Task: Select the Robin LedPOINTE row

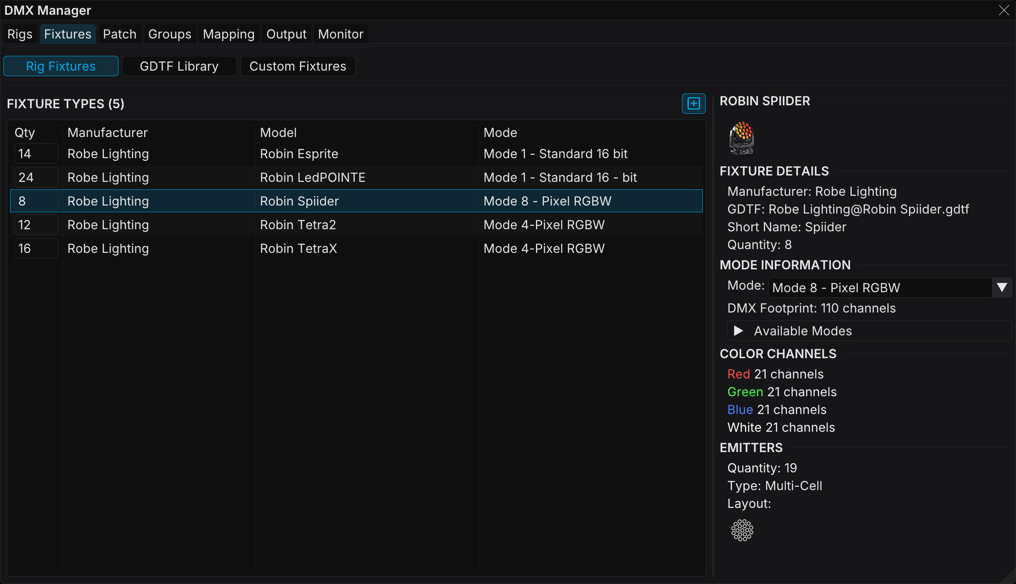Action: click(356, 177)
